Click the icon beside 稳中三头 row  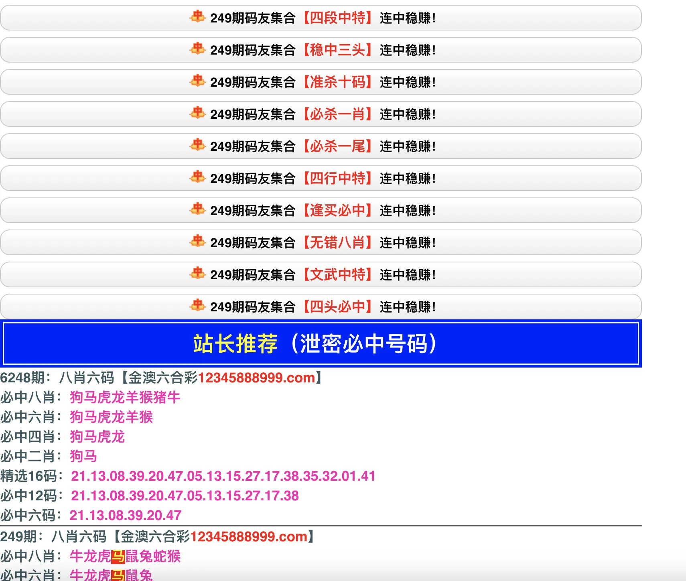click(x=197, y=49)
